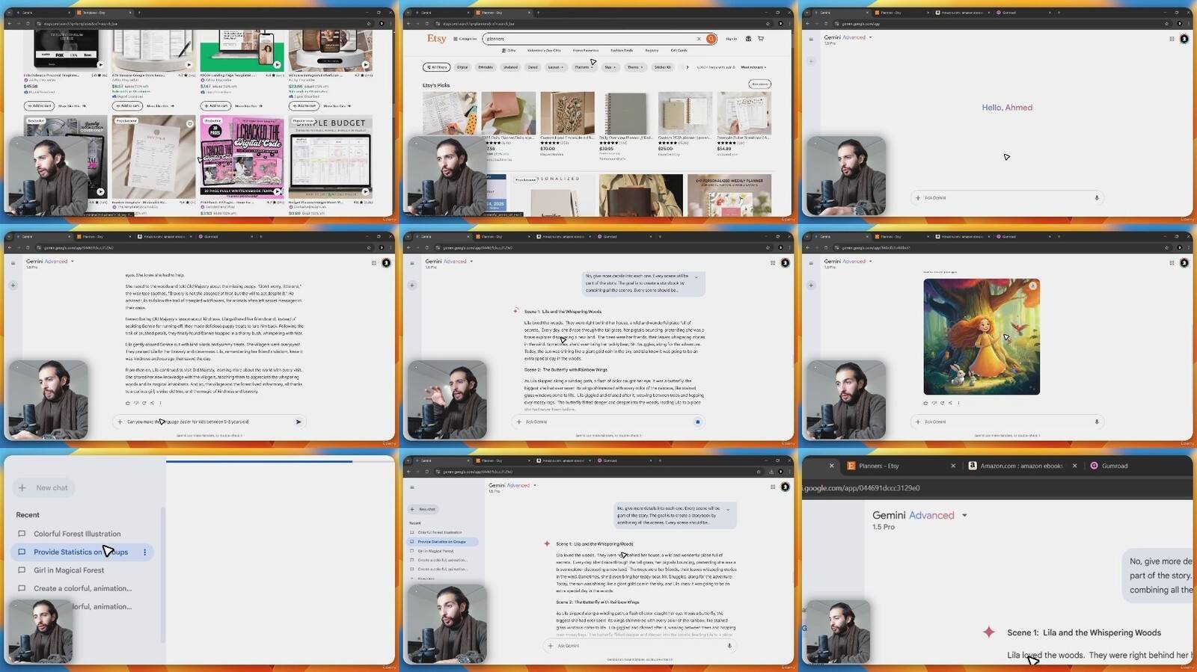1197x672 pixels.
Task: Click "Add to cart" under the $45.98 listing
Action: click(39, 106)
